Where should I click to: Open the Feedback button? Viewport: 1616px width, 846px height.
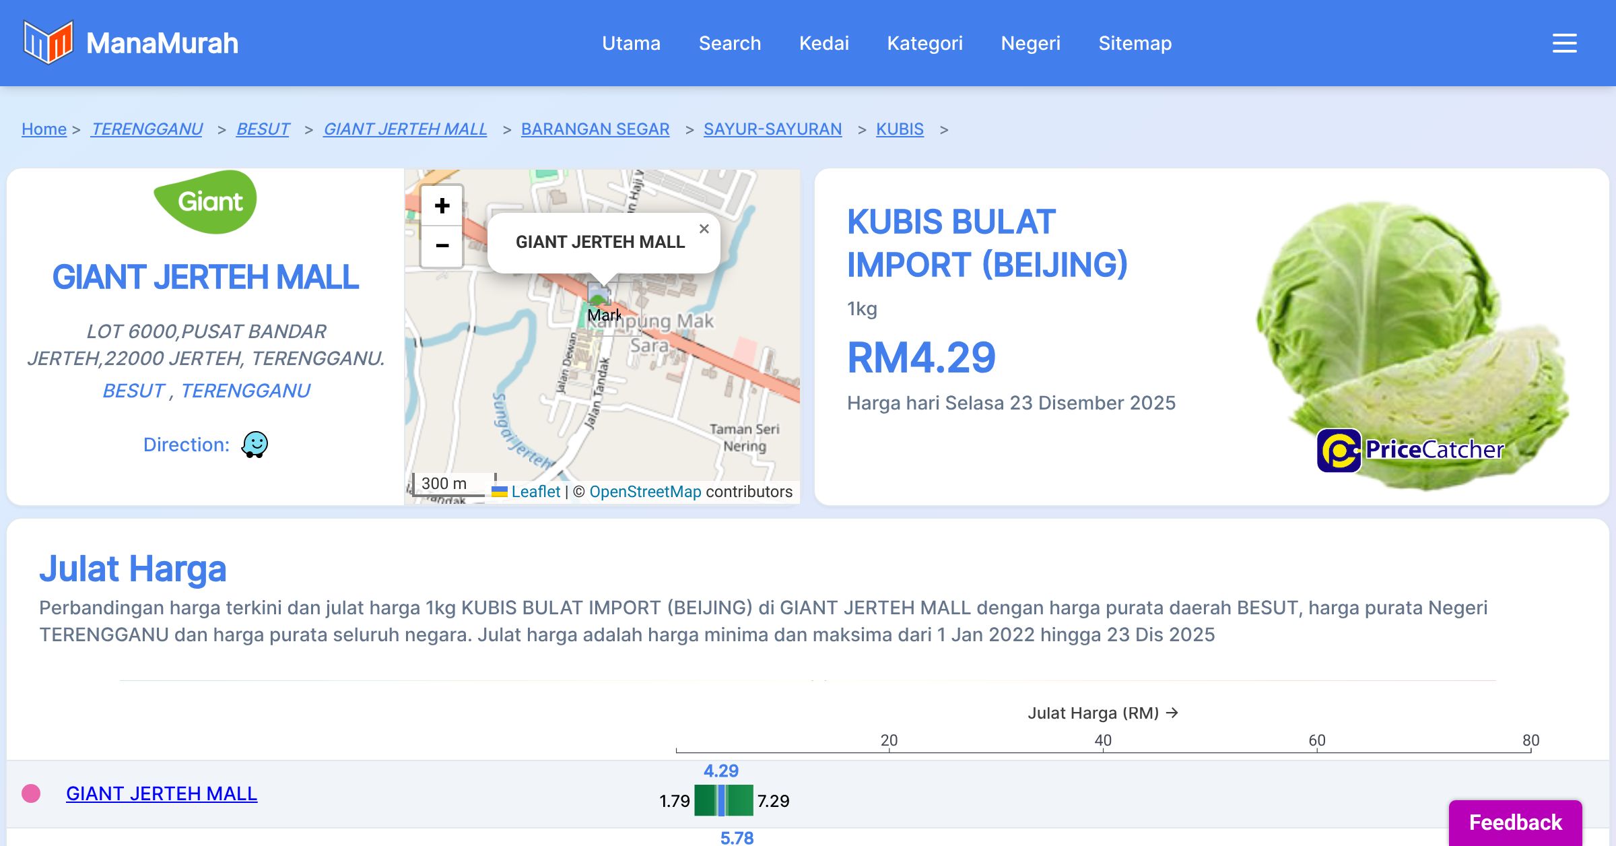pos(1515,822)
